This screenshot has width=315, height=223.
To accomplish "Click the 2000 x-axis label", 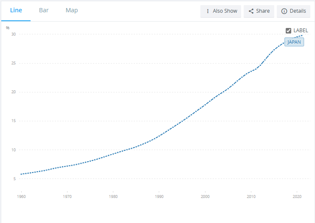I will coord(205,197).
